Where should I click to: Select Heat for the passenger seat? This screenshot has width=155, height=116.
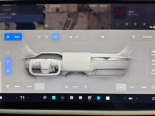click(x=121, y=87)
